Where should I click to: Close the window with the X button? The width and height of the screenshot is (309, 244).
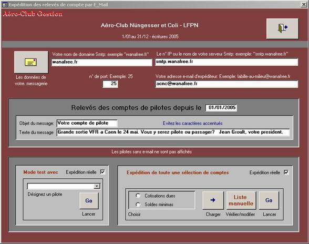coord(304,5)
